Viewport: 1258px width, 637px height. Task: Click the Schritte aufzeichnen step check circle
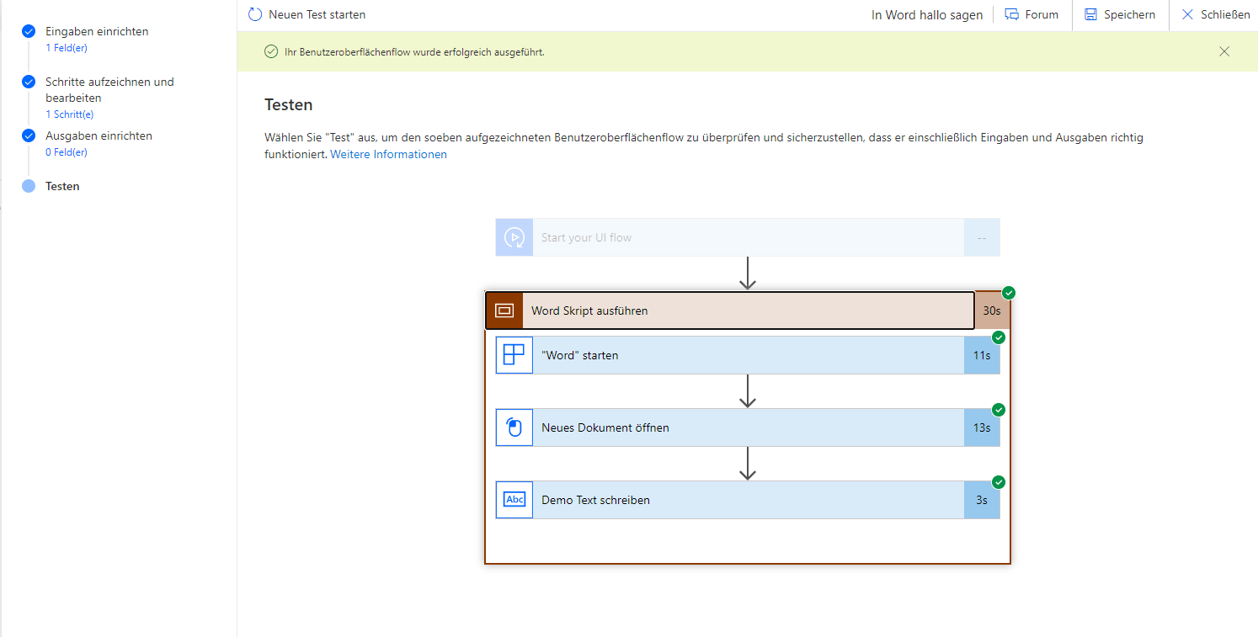[29, 82]
